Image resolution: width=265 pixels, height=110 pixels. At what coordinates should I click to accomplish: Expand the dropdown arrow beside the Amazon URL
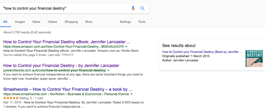pyautogui.click(x=126, y=47)
